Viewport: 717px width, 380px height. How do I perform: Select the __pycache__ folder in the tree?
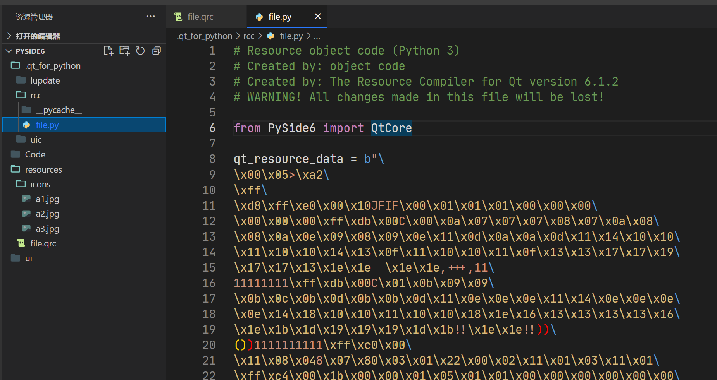[x=58, y=110]
